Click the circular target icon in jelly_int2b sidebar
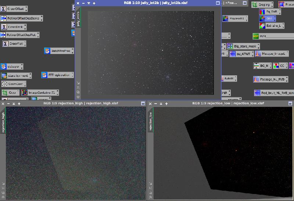 tap(78, 97)
